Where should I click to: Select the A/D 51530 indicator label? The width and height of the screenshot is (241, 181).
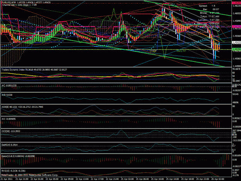[7, 95]
